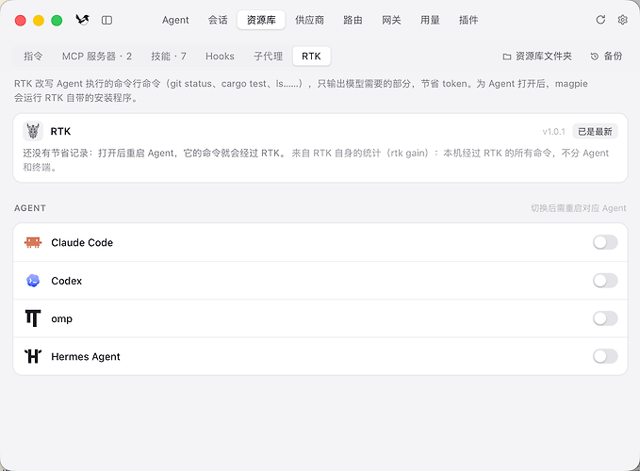Click the Hermes Agent label
640x471 pixels.
point(86,356)
